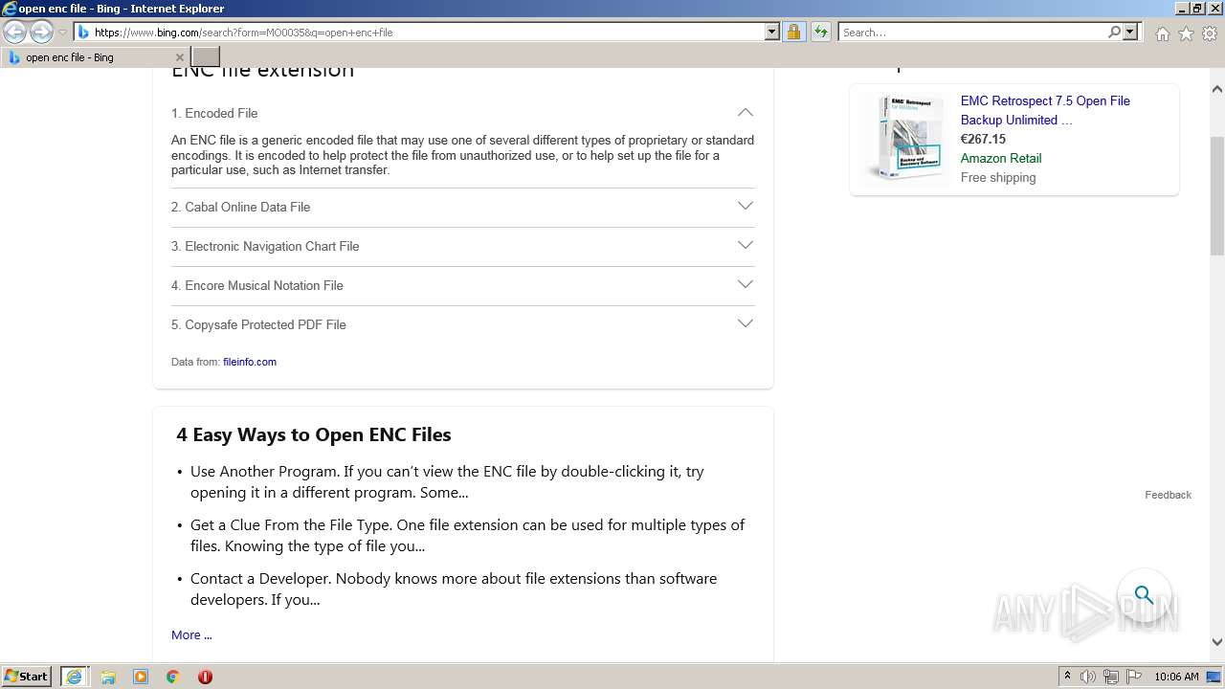Click the Feedback link
Image resolution: width=1225 pixels, height=689 pixels.
pos(1168,495)
